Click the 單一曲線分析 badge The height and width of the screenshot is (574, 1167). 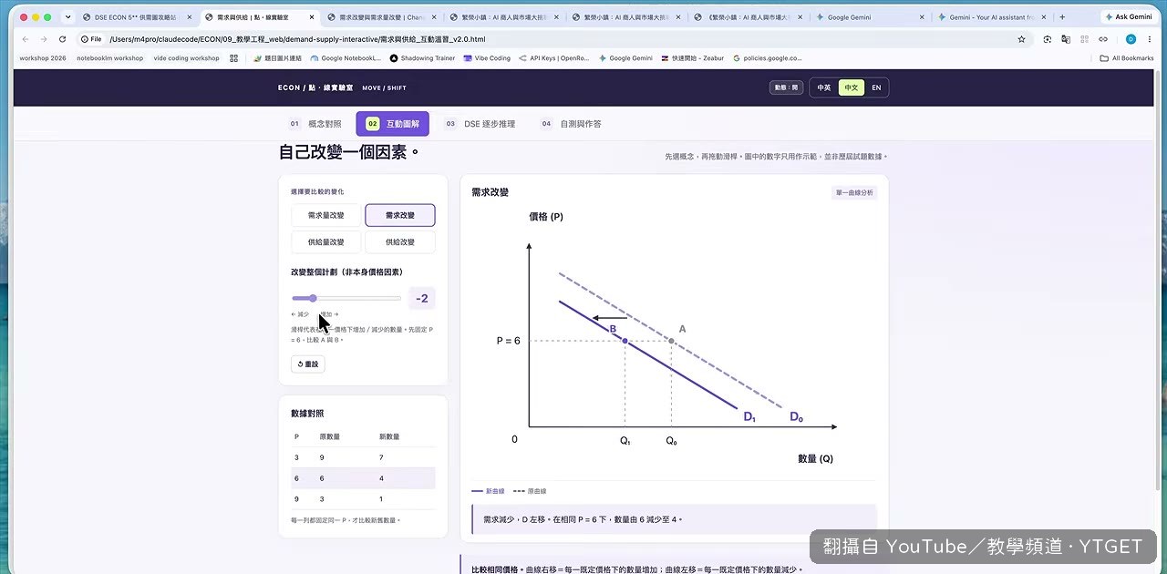pos(854,193)
